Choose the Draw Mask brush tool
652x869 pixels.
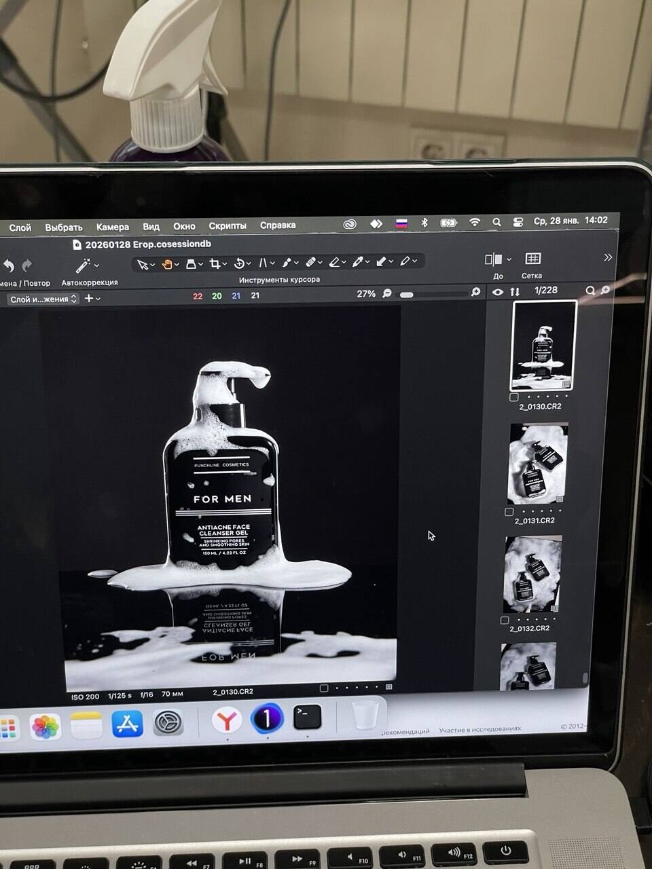click(287, 262)
